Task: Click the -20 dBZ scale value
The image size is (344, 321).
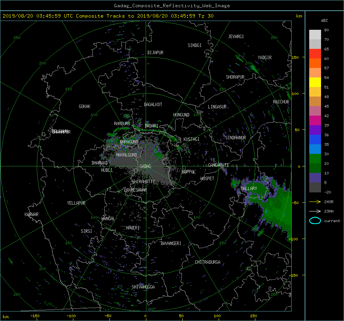Action: coord(328,192)
